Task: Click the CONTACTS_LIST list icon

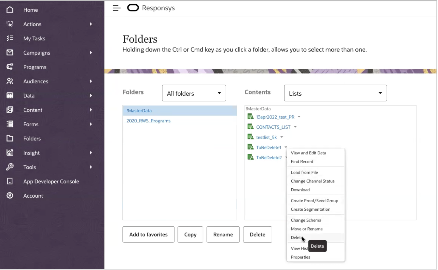Action: click(x=251, y=127)
